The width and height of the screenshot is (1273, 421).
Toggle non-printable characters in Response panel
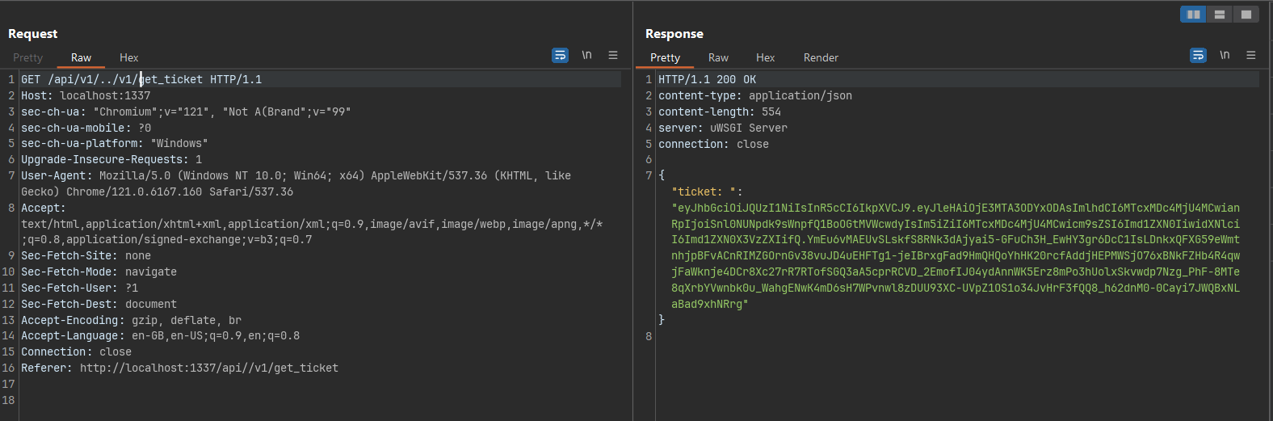[1225, 55]
